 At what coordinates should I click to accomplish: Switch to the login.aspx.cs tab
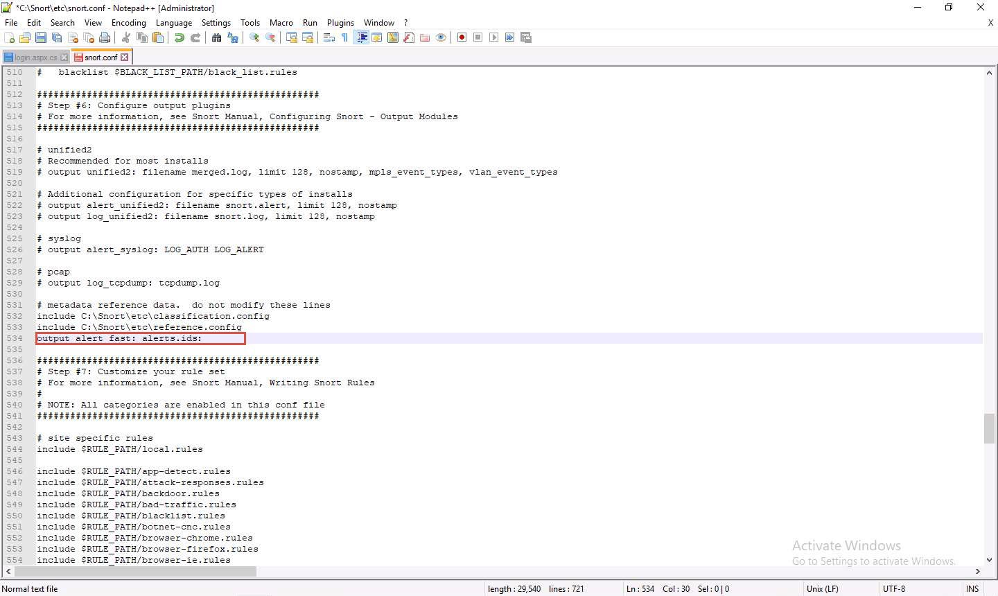coord(36,58)
